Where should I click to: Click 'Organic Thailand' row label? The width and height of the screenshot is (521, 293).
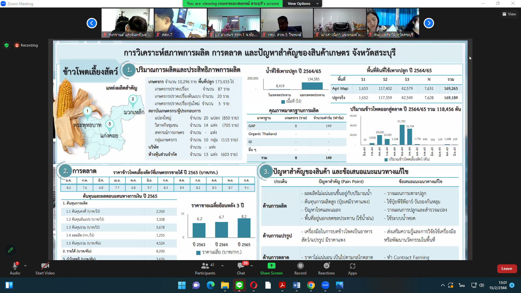point(262,134)
